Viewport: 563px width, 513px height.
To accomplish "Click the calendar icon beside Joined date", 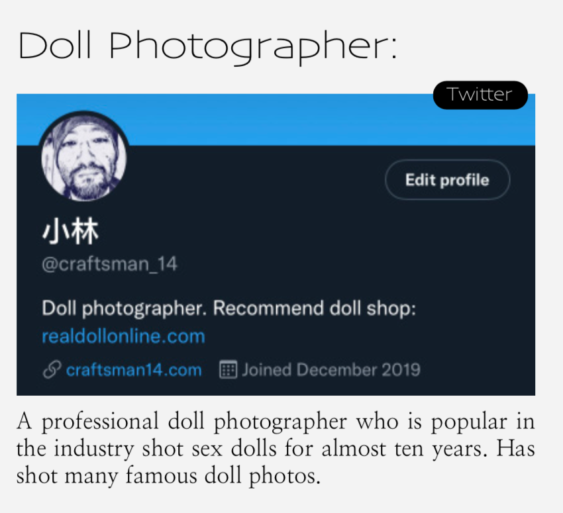I will tap(228, 370).
